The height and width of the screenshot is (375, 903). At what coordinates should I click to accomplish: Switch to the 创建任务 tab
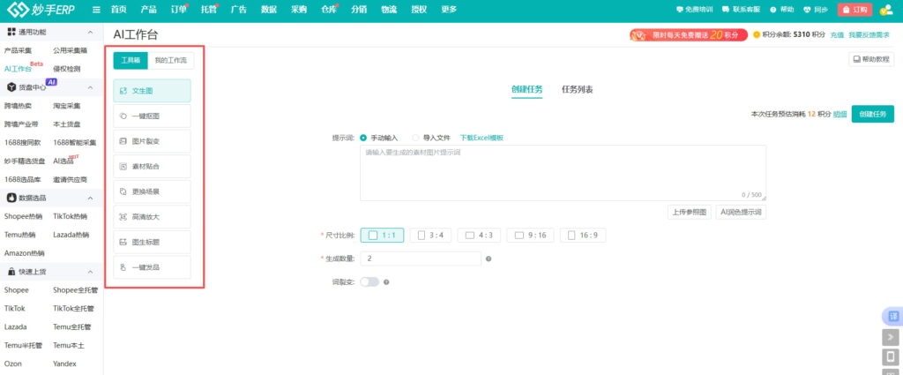pos(527,90)
